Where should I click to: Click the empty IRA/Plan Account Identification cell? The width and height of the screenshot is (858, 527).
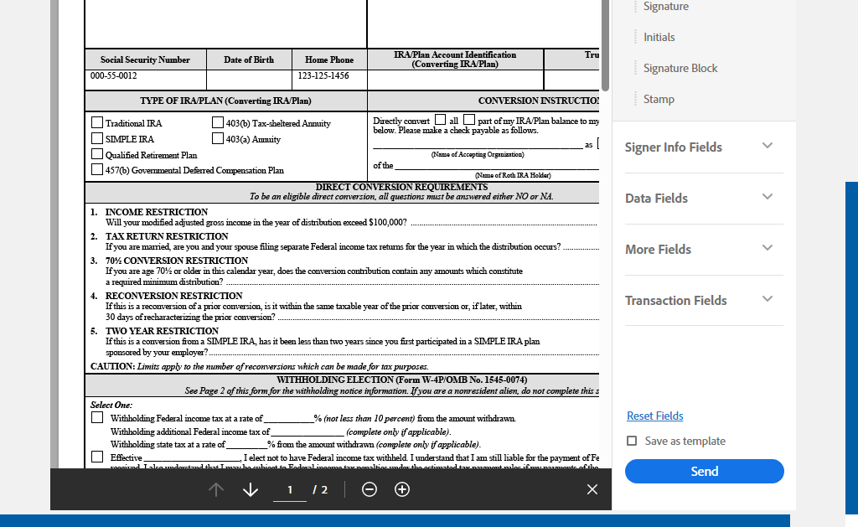coord(455,80)
